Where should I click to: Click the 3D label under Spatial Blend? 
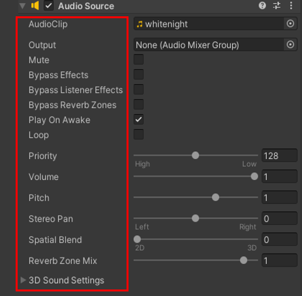(x=252, y=248)
